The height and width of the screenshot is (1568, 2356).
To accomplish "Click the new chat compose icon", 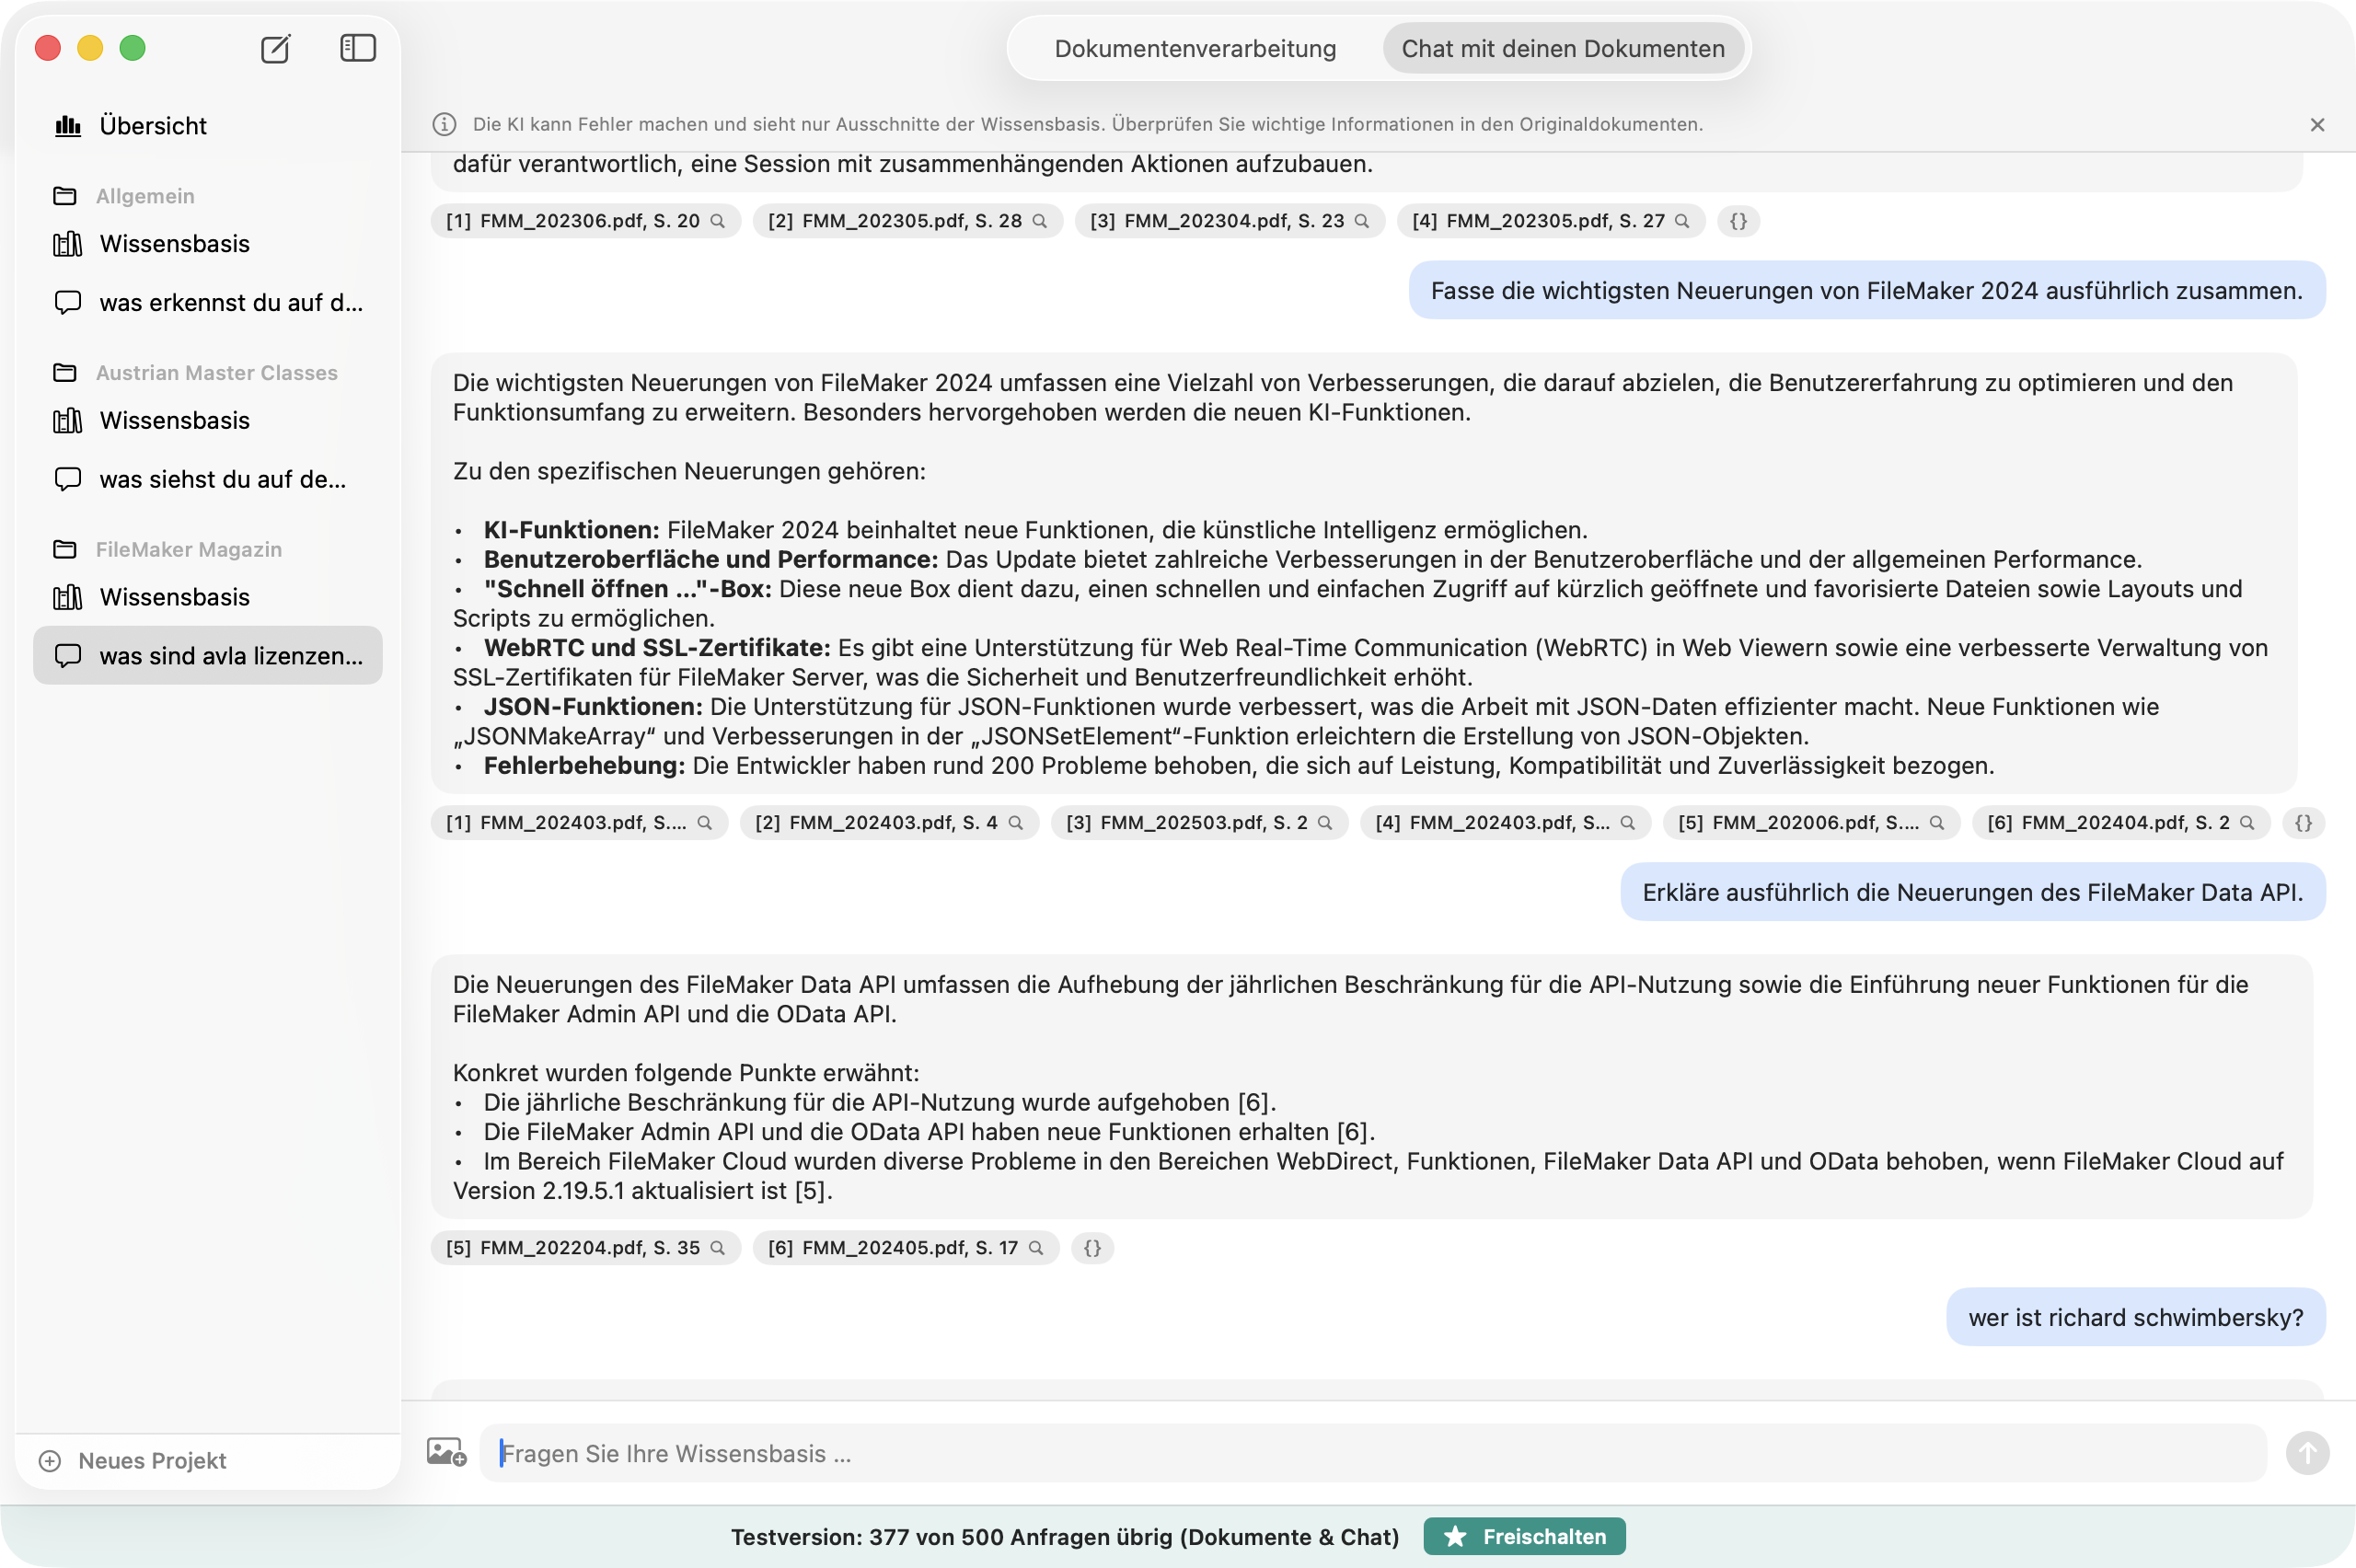I will coord(275,48).
